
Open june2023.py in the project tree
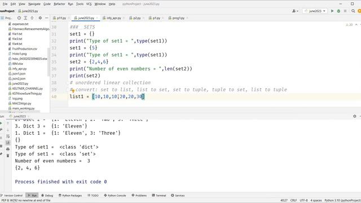pyautogui.click(x=20, y=83)
